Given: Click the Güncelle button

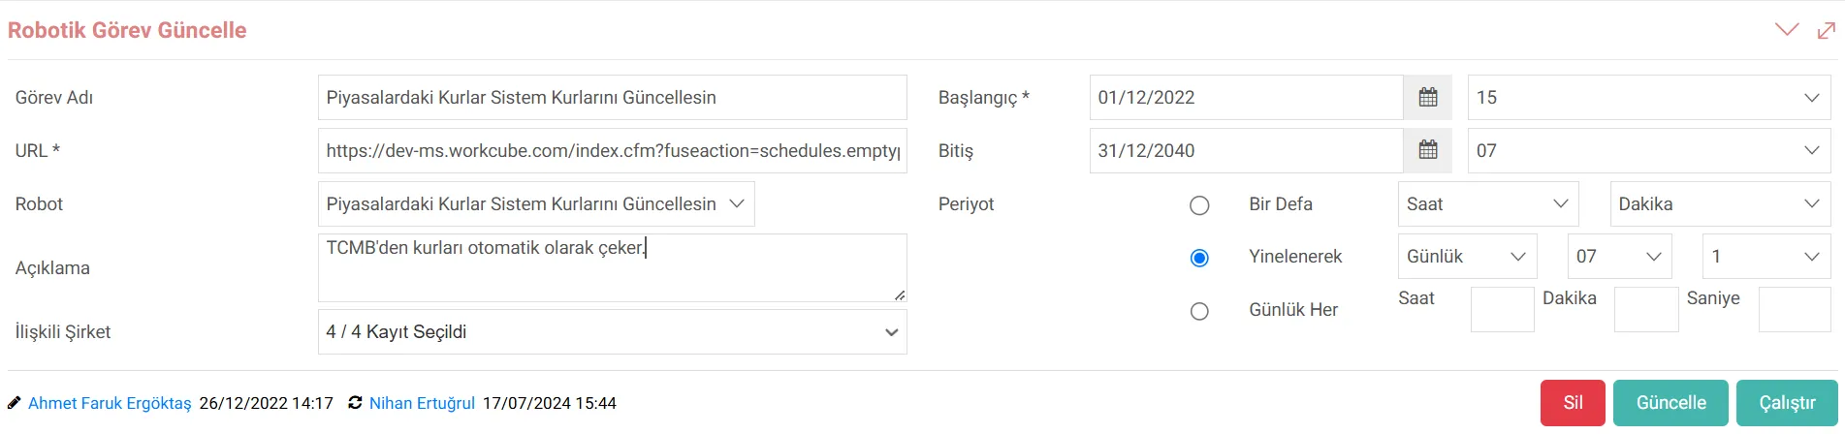Looking at the screenshot, I should [1670, 403].
